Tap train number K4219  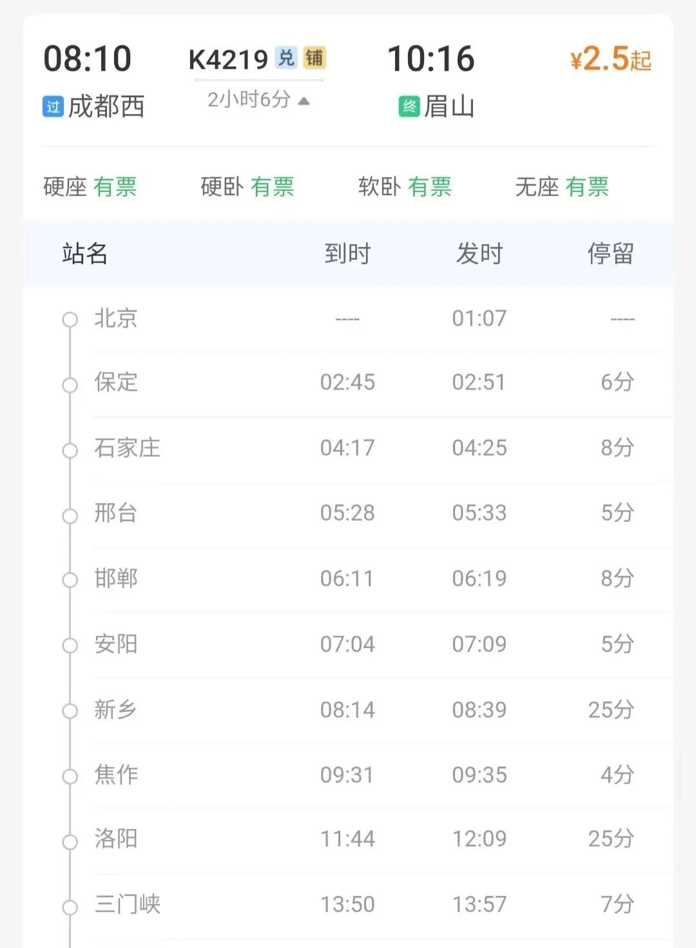[228, 60]
